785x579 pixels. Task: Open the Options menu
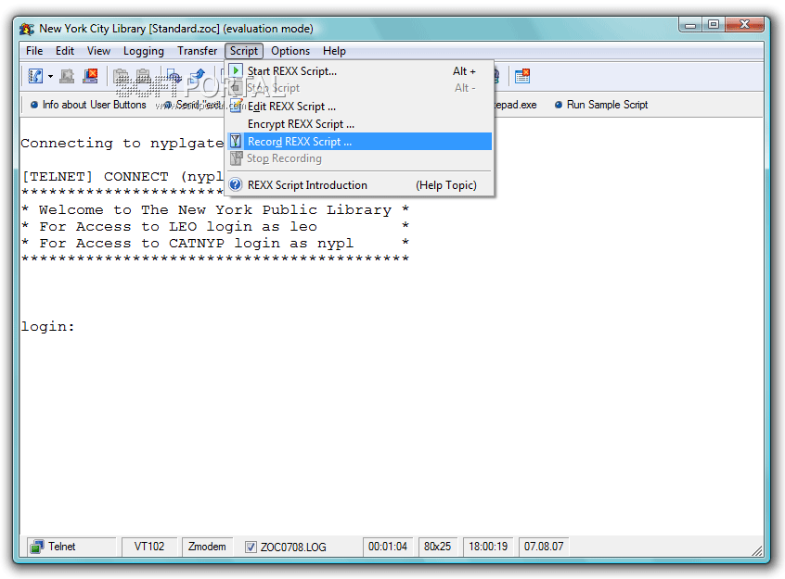(290, 51)
